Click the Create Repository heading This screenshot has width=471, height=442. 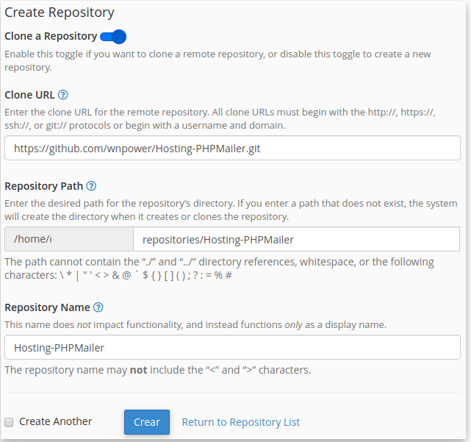(x=60, y=13)
